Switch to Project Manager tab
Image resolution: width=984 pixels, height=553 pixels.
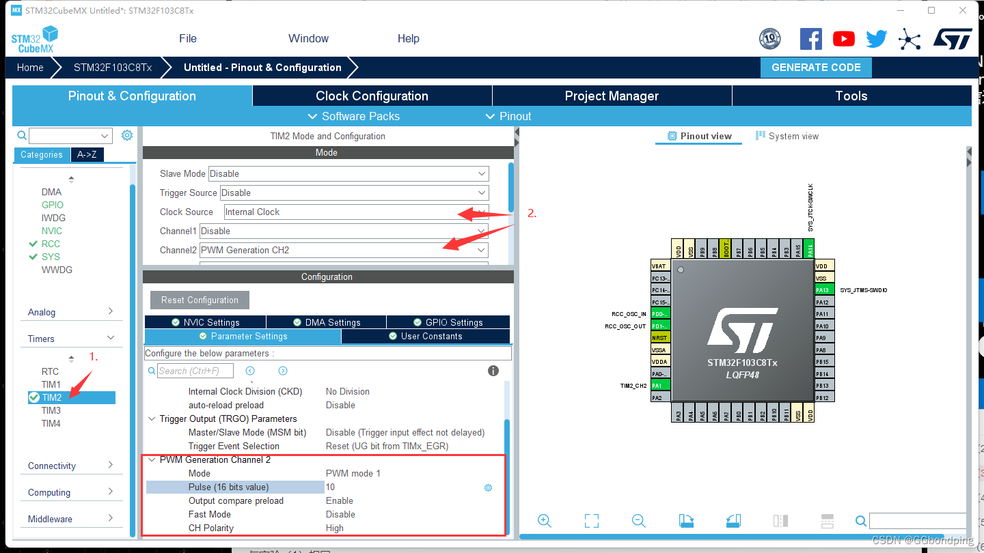point(612,96)
